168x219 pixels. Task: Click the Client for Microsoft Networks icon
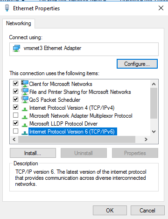pos(25,84)
